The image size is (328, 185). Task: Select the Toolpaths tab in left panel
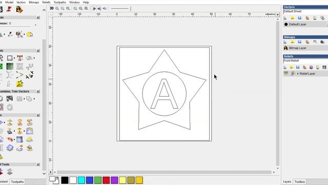pyautogui.click(x=17, y=181)
